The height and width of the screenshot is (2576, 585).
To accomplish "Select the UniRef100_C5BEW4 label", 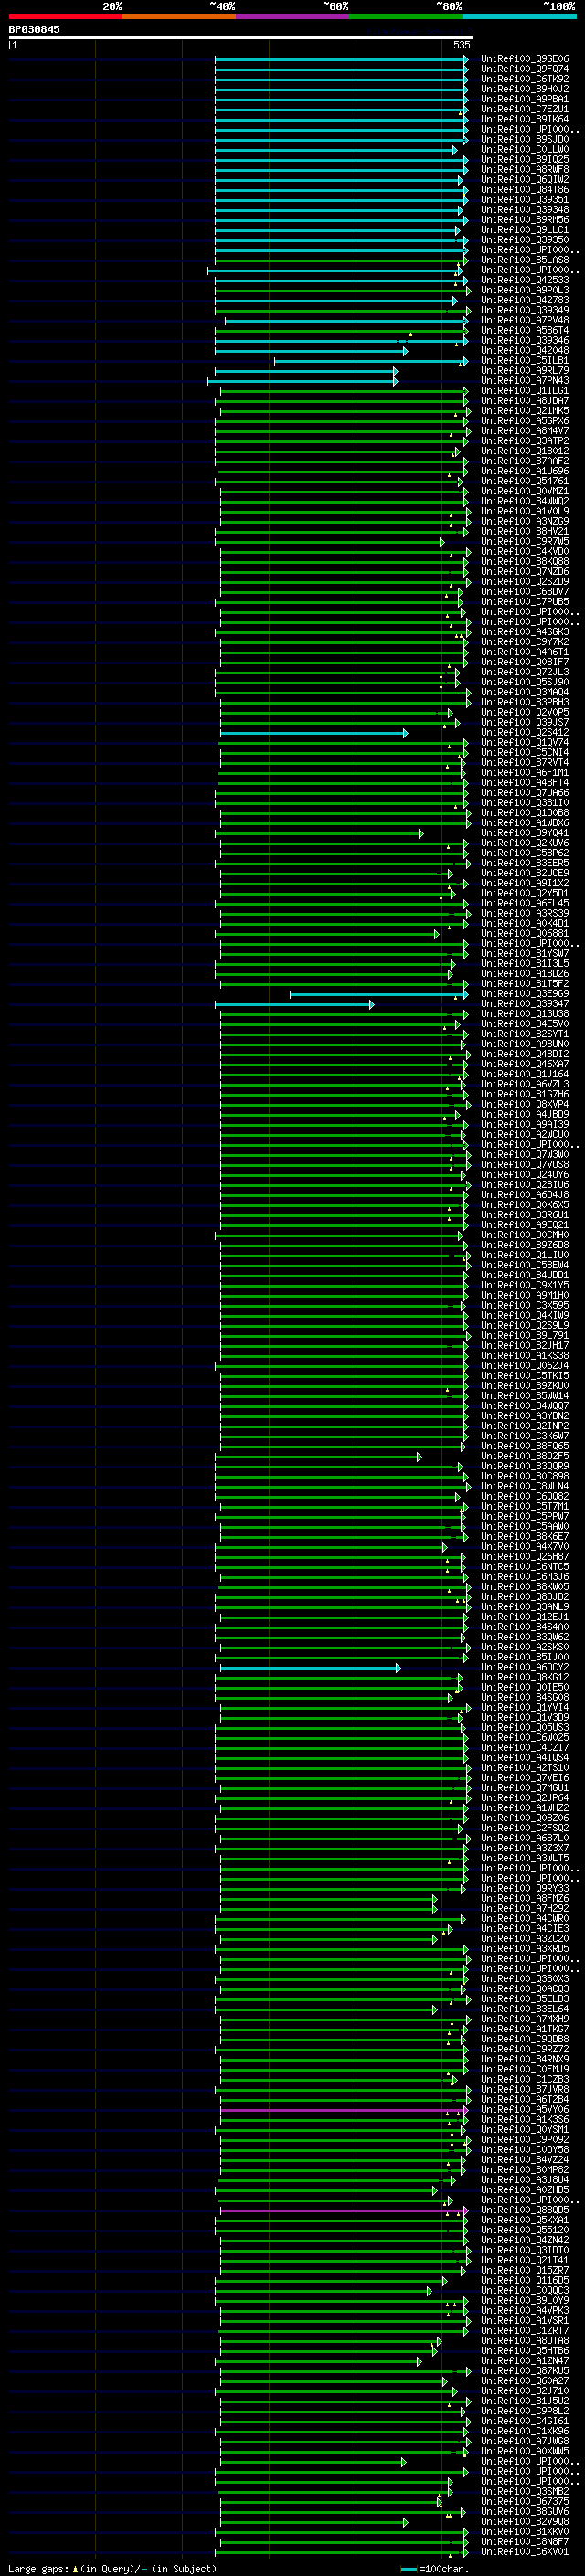I will [524, 1265].
